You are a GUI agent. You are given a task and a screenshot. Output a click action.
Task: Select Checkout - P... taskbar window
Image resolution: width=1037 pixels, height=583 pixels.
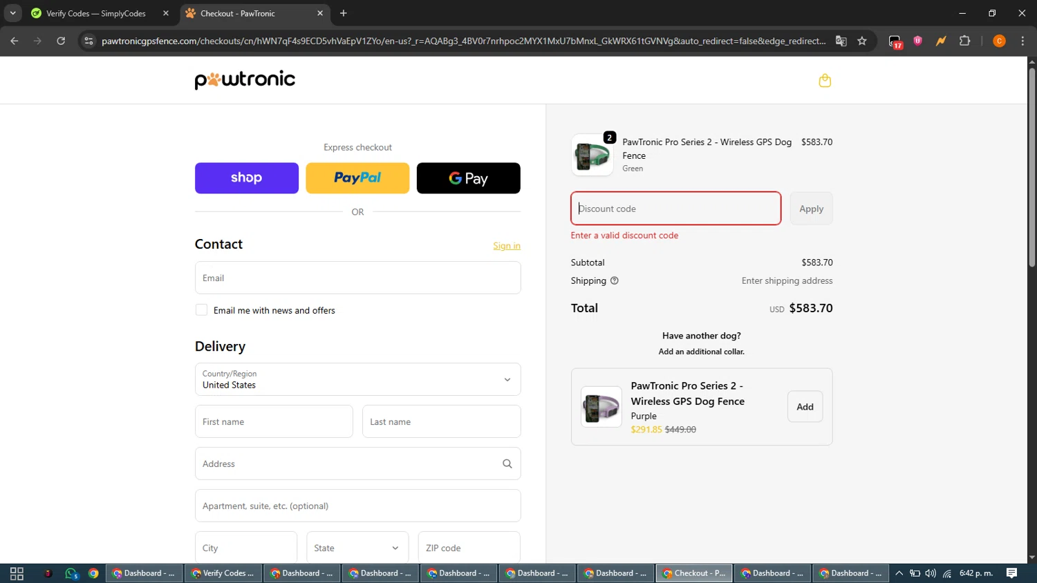(x=695, y=573)
